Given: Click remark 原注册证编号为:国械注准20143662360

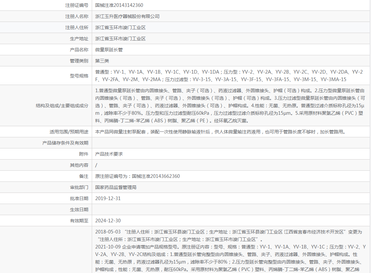Looking at the screenshot, I should tap(137, 176).
